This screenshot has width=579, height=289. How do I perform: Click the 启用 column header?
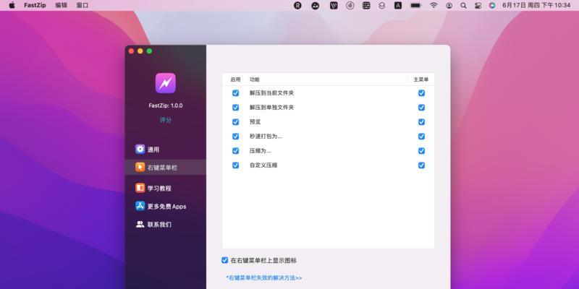coord(235,79)
